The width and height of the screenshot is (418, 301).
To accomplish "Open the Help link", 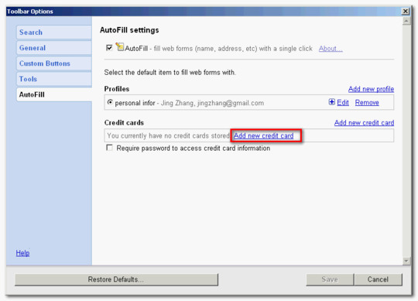I will (x=22, y=253).
